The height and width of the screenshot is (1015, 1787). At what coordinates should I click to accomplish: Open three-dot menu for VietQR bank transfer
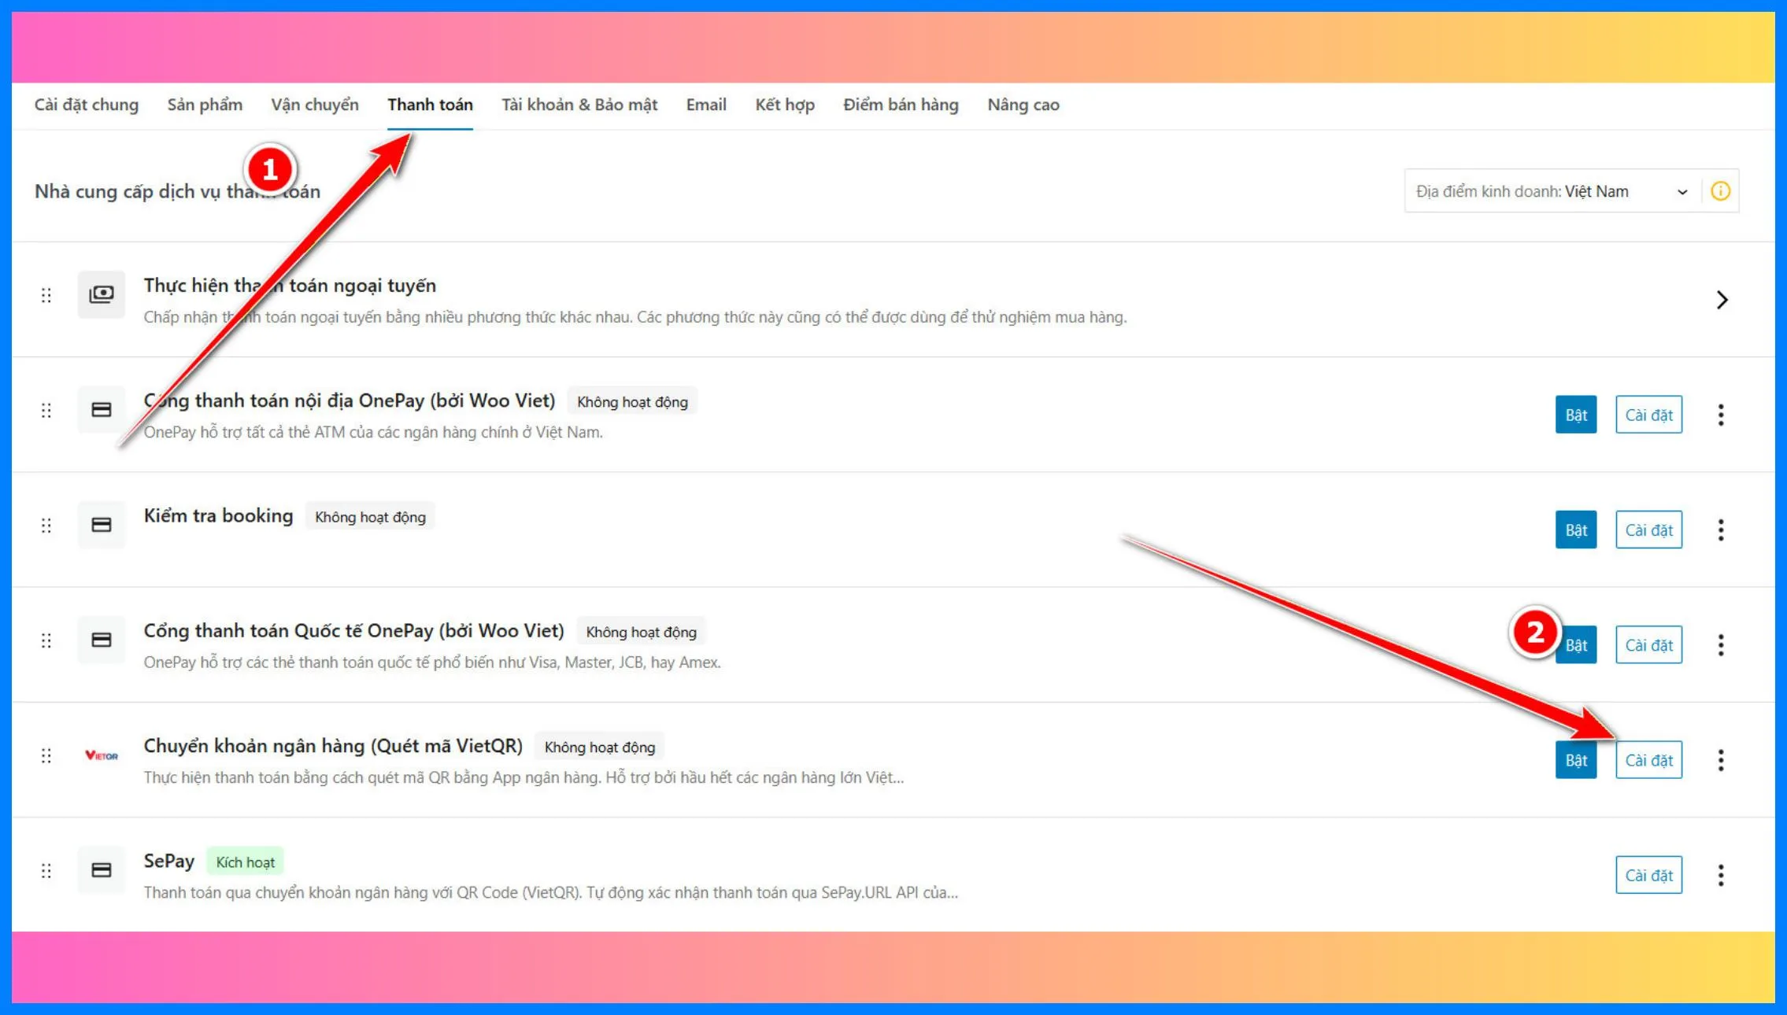[x=1720, y=760]
